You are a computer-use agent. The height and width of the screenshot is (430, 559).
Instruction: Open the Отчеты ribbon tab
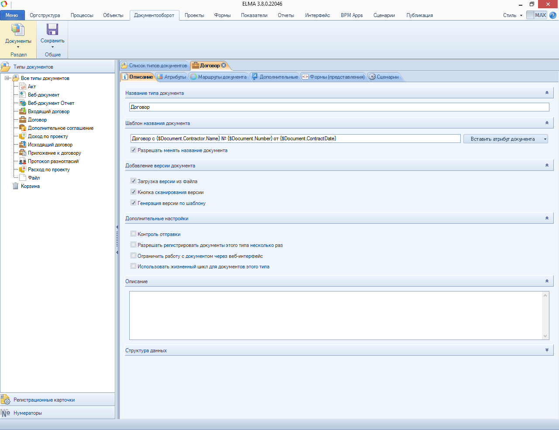(x=286, y=15)
